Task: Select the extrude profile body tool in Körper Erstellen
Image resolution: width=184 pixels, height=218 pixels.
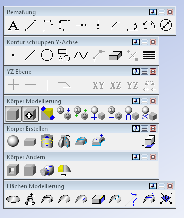Action: pos(81,141)
